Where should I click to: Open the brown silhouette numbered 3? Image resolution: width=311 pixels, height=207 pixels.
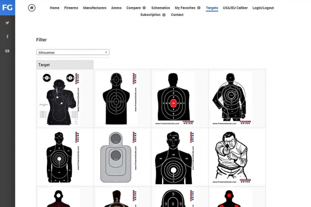[116, 198]
